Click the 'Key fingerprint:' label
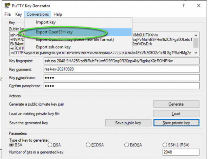Image resolution: width=208 pixels, height=159 pixels. pos(21,61)
